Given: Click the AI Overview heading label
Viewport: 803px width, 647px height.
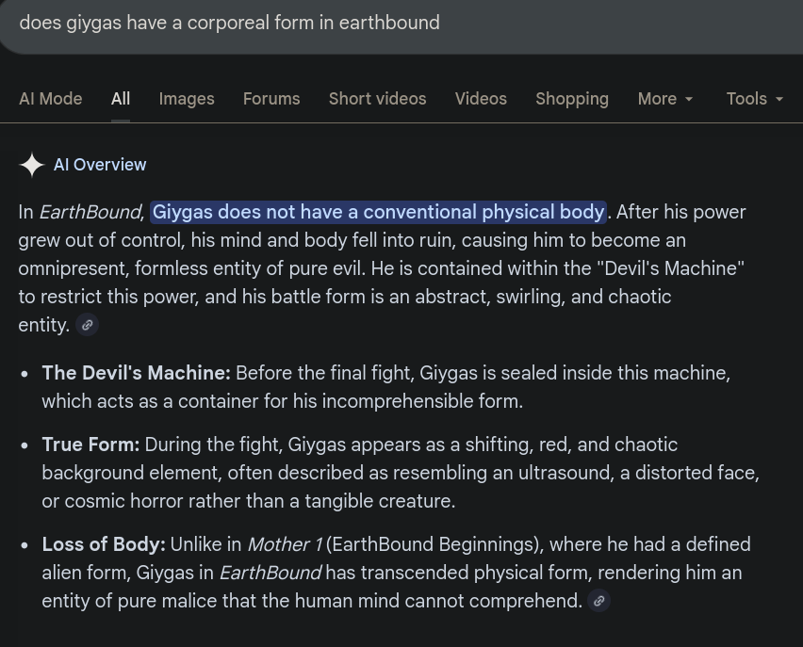Looking at the screenshot, I should point(100,165).
